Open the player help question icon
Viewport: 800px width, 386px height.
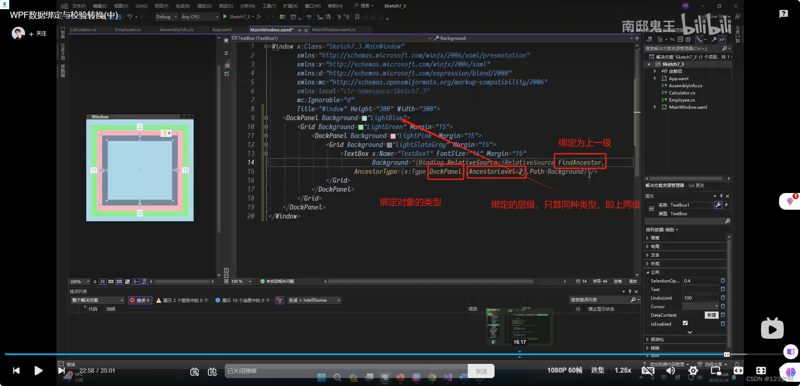[x=784, y=14]
